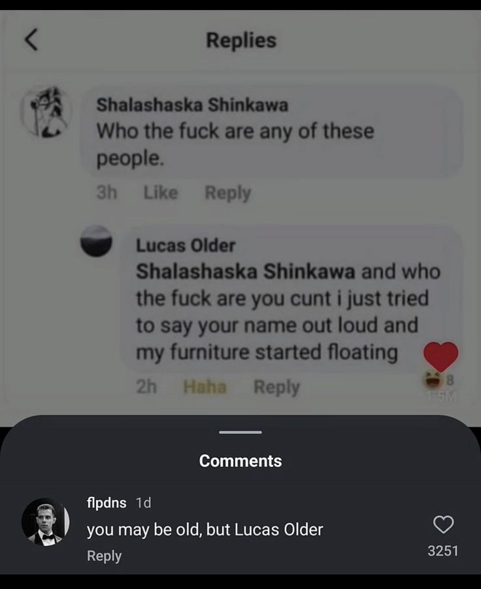Viewport: 481px width, 589px height.
Task: Like Shalashaska Shinkawa's comment
Action: [x=161, y=193]
